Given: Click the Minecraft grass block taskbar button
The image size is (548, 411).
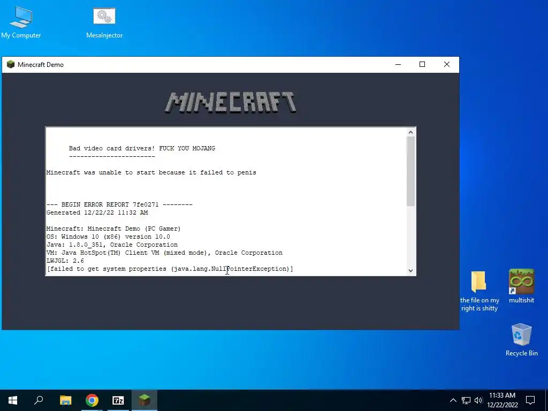Looking at the screenshot, I should (x=144, y=400).
